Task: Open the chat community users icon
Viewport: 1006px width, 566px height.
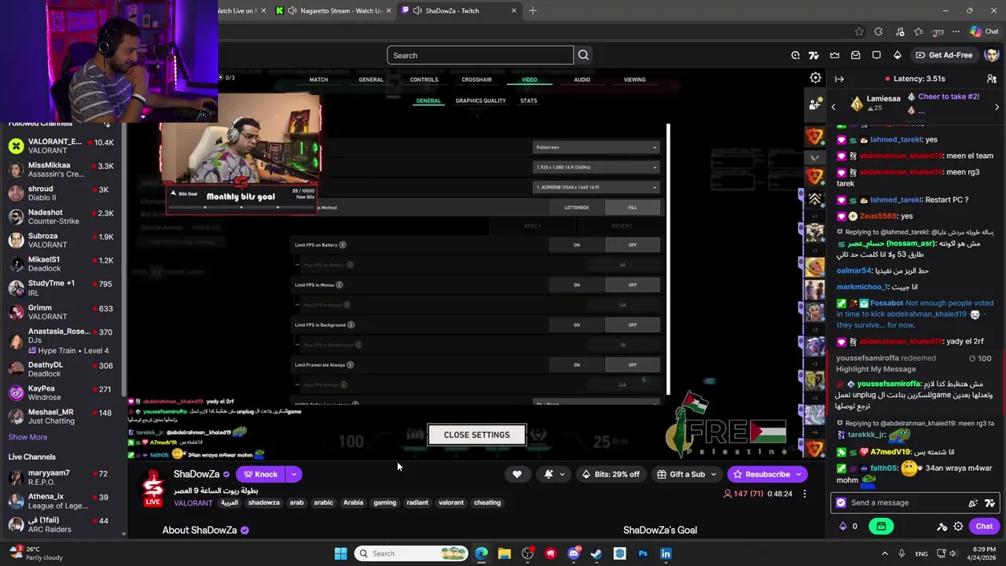Action: 992,79
